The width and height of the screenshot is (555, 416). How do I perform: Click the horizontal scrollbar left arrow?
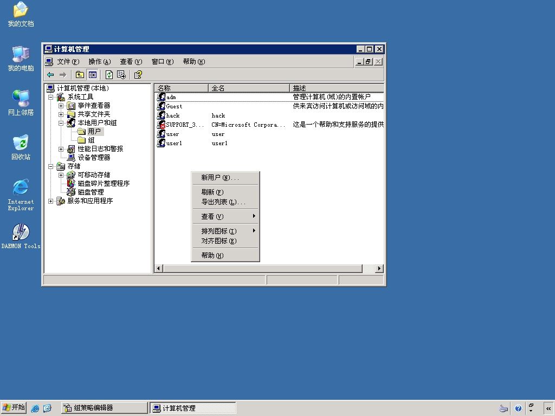[159, 269]
